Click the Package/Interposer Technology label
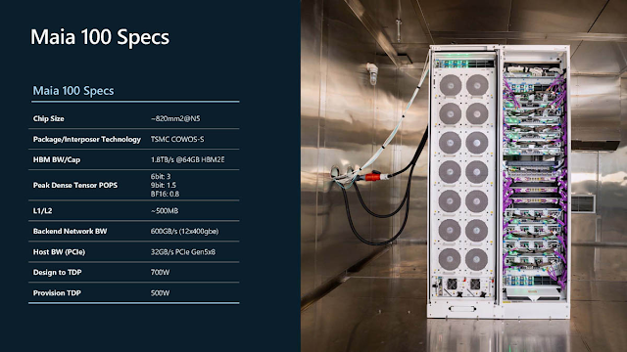The height and width of the screenshot is (352, 627). tap(87, 139)
